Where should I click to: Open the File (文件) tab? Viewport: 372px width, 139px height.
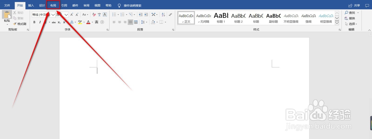click(x=7, y=6)
